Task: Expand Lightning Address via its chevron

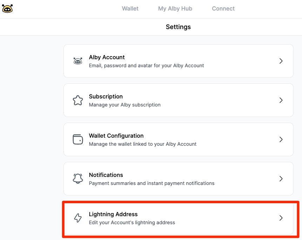Action: click(281, 218)
